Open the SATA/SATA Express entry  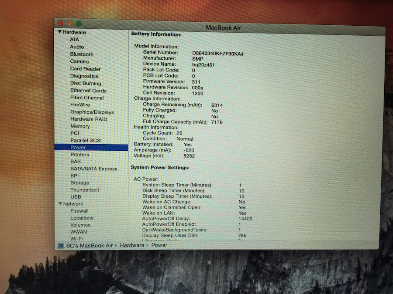click(94, 169)
